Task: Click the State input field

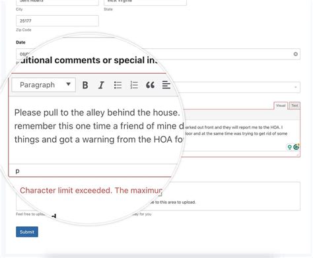Action: pyautogui.click(x=145, y=2)
